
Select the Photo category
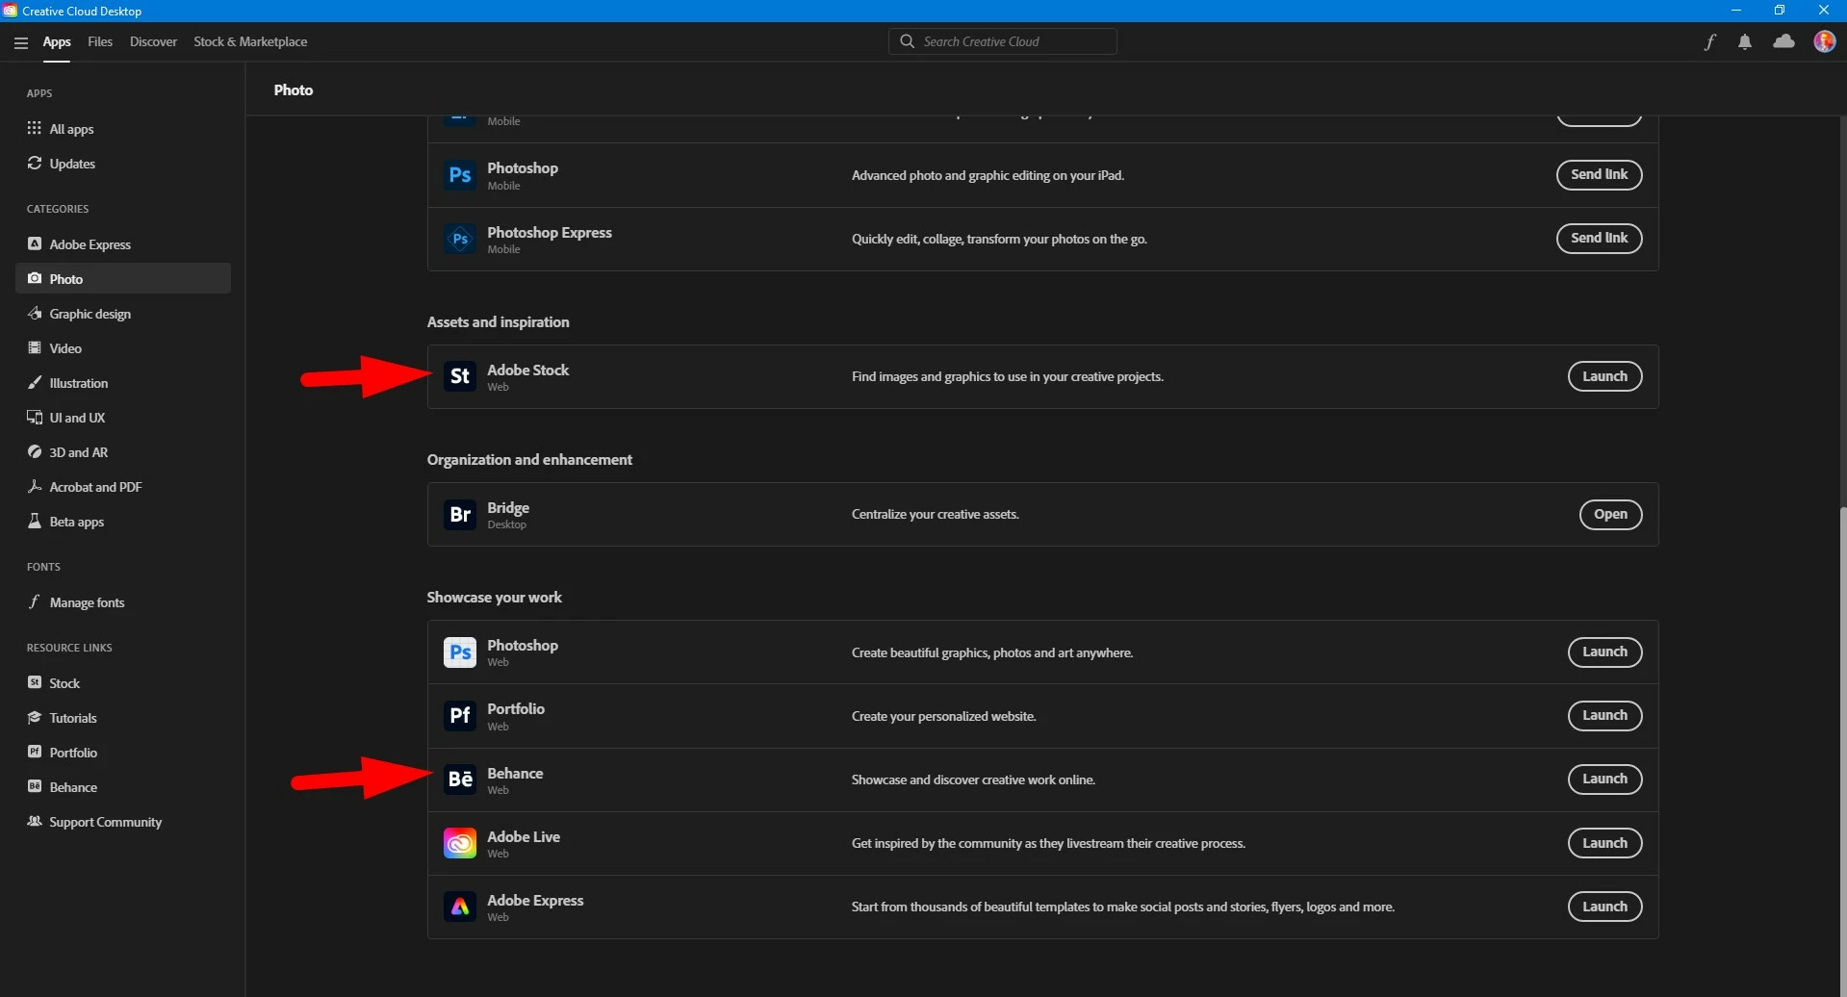coord(123,278)
